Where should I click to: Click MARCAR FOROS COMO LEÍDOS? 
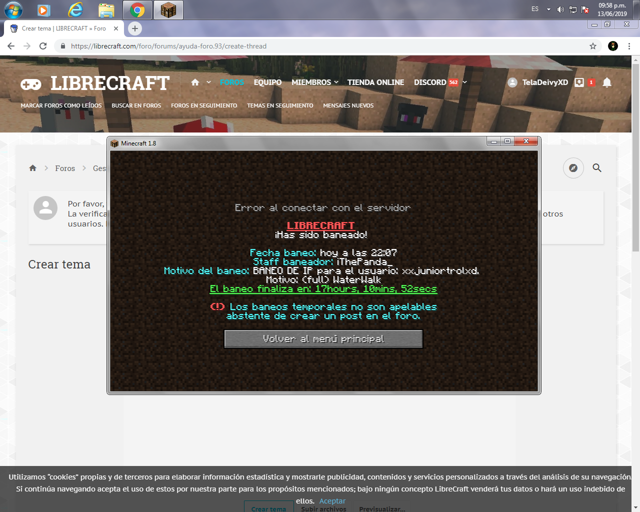(x=61, y=105)
